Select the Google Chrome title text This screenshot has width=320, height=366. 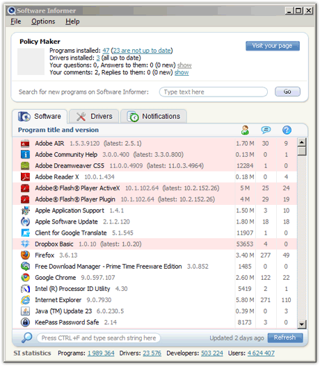click(56, 278)
